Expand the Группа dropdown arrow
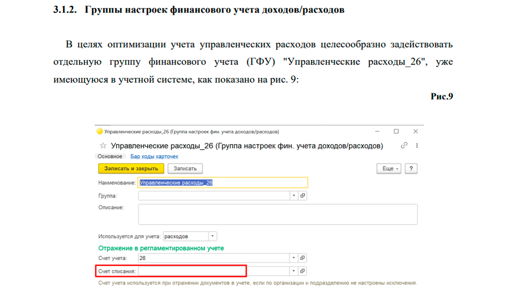Screen dimensions: 510x286 pos(294,196)
